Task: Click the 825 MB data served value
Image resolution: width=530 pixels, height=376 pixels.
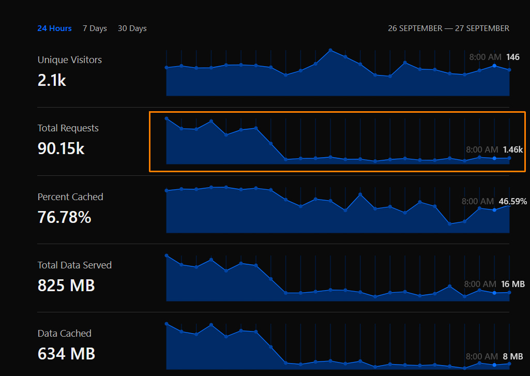Action: 66,285
